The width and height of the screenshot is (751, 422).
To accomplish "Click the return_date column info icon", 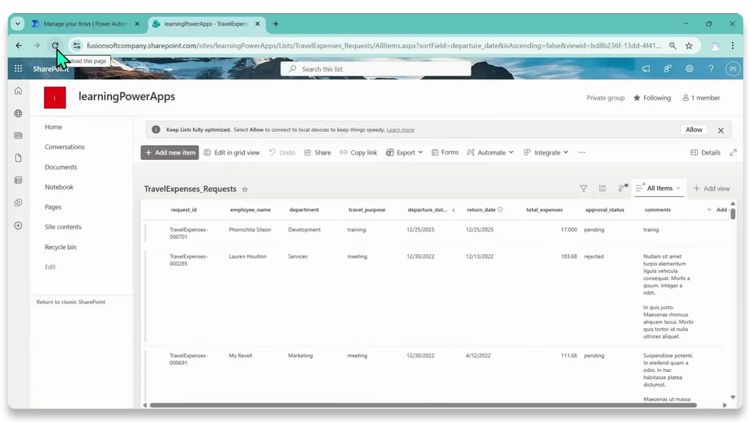I will pos(500,210).
